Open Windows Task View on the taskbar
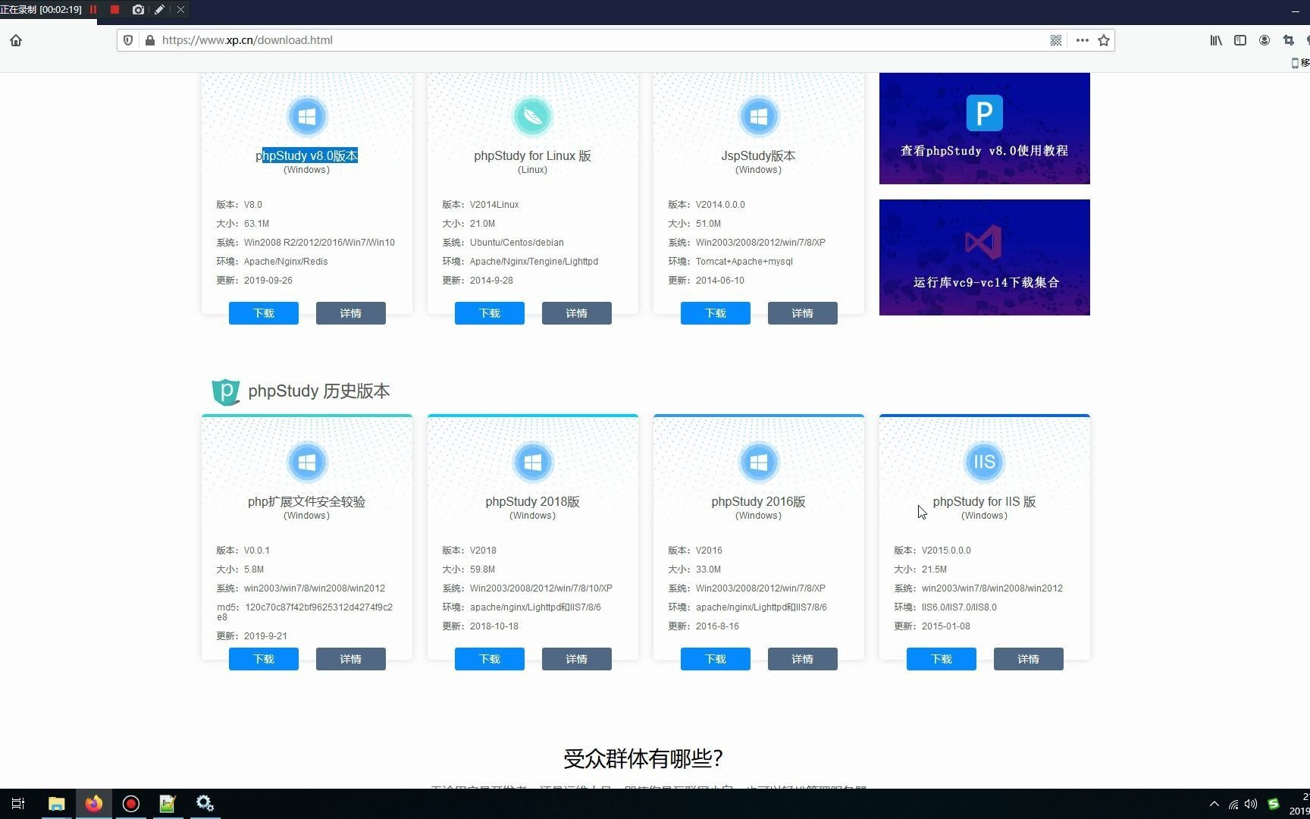Viewport: 1310px width, 819px height. [x=18, y=804]
